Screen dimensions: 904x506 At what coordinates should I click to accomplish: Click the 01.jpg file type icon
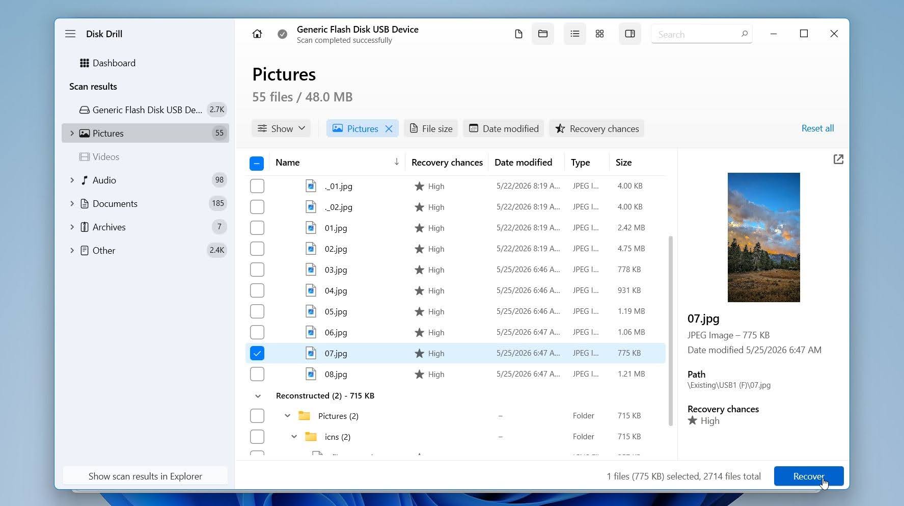point(311,228)
